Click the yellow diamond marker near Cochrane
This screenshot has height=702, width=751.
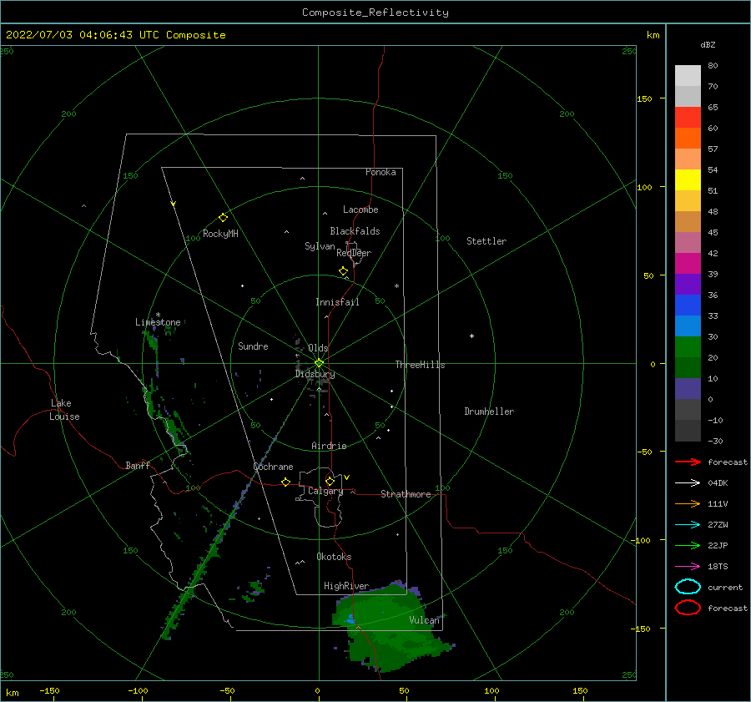286,482
